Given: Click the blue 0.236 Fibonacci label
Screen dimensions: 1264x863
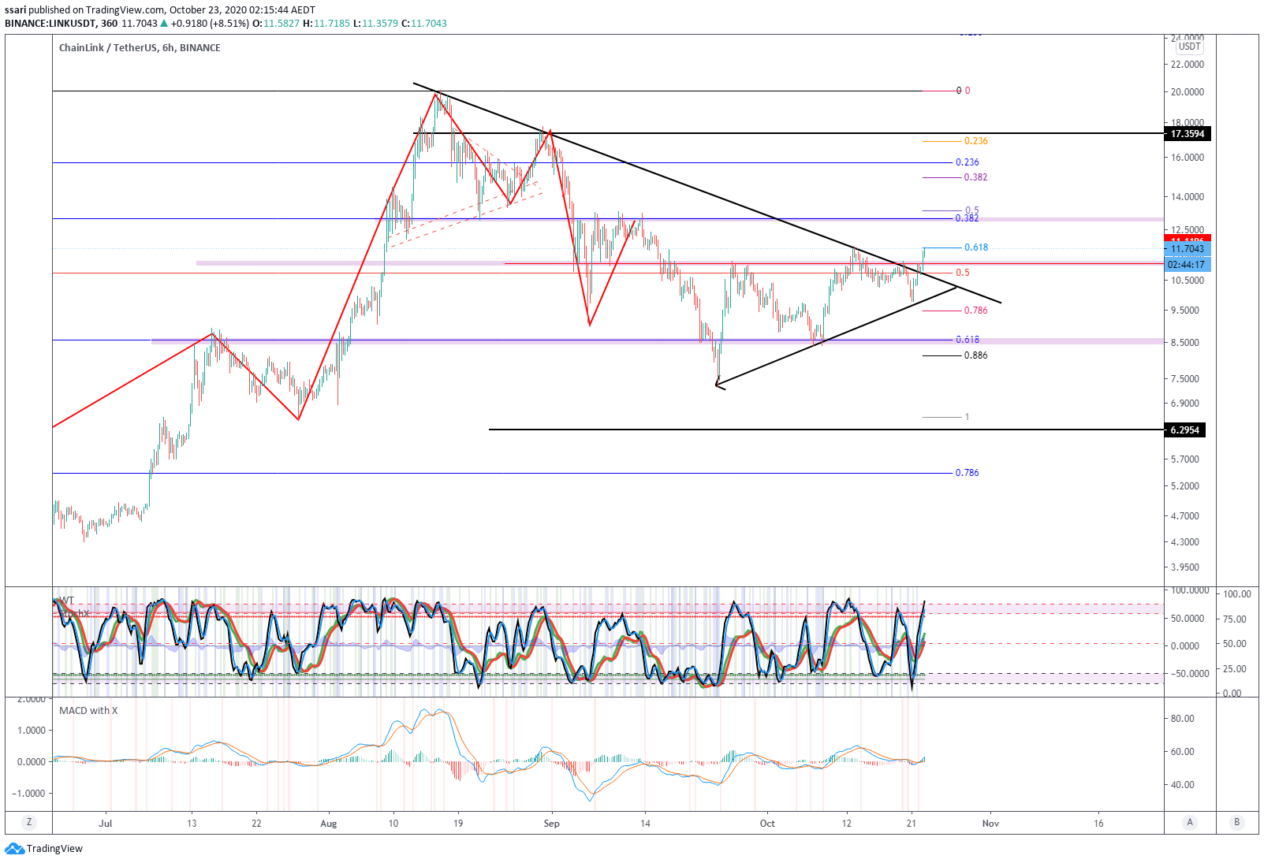Looking at the screenshot, I should 967,162.
